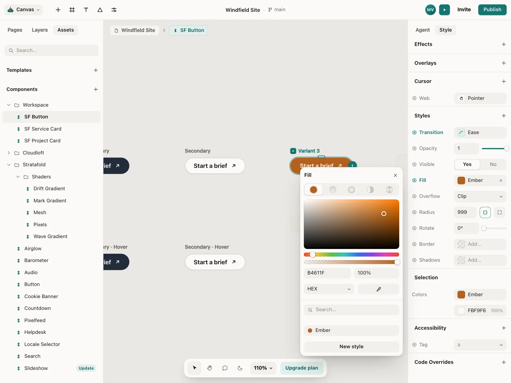Switch to the Pages tab
The width and height of the screenshot is (511, 383).
(15, 30)
